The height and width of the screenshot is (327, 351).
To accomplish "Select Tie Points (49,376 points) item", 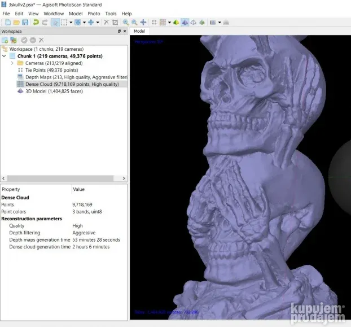I will [x=52, y=70].
